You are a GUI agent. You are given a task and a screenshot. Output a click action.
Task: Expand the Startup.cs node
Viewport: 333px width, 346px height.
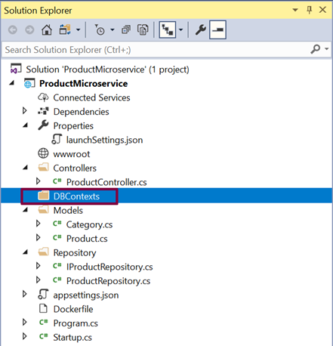pos(24,336)
